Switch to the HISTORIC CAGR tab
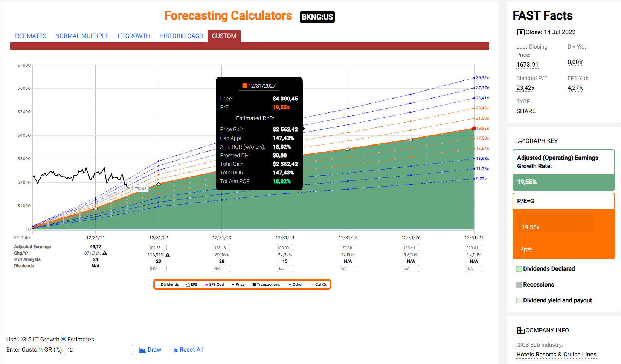Viewport: 621px width, 364px height. click(181, 36)
